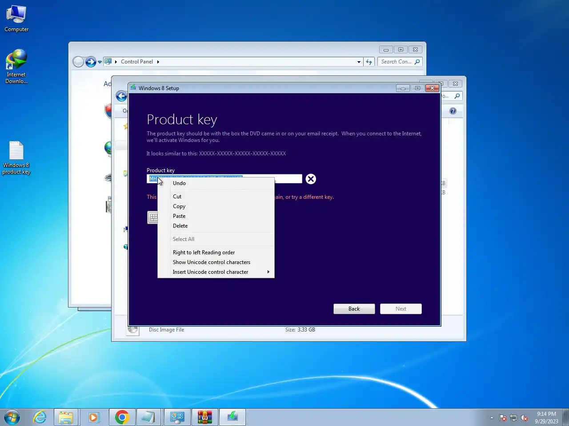Click Disc Image File label in details pane

(166, 330)
